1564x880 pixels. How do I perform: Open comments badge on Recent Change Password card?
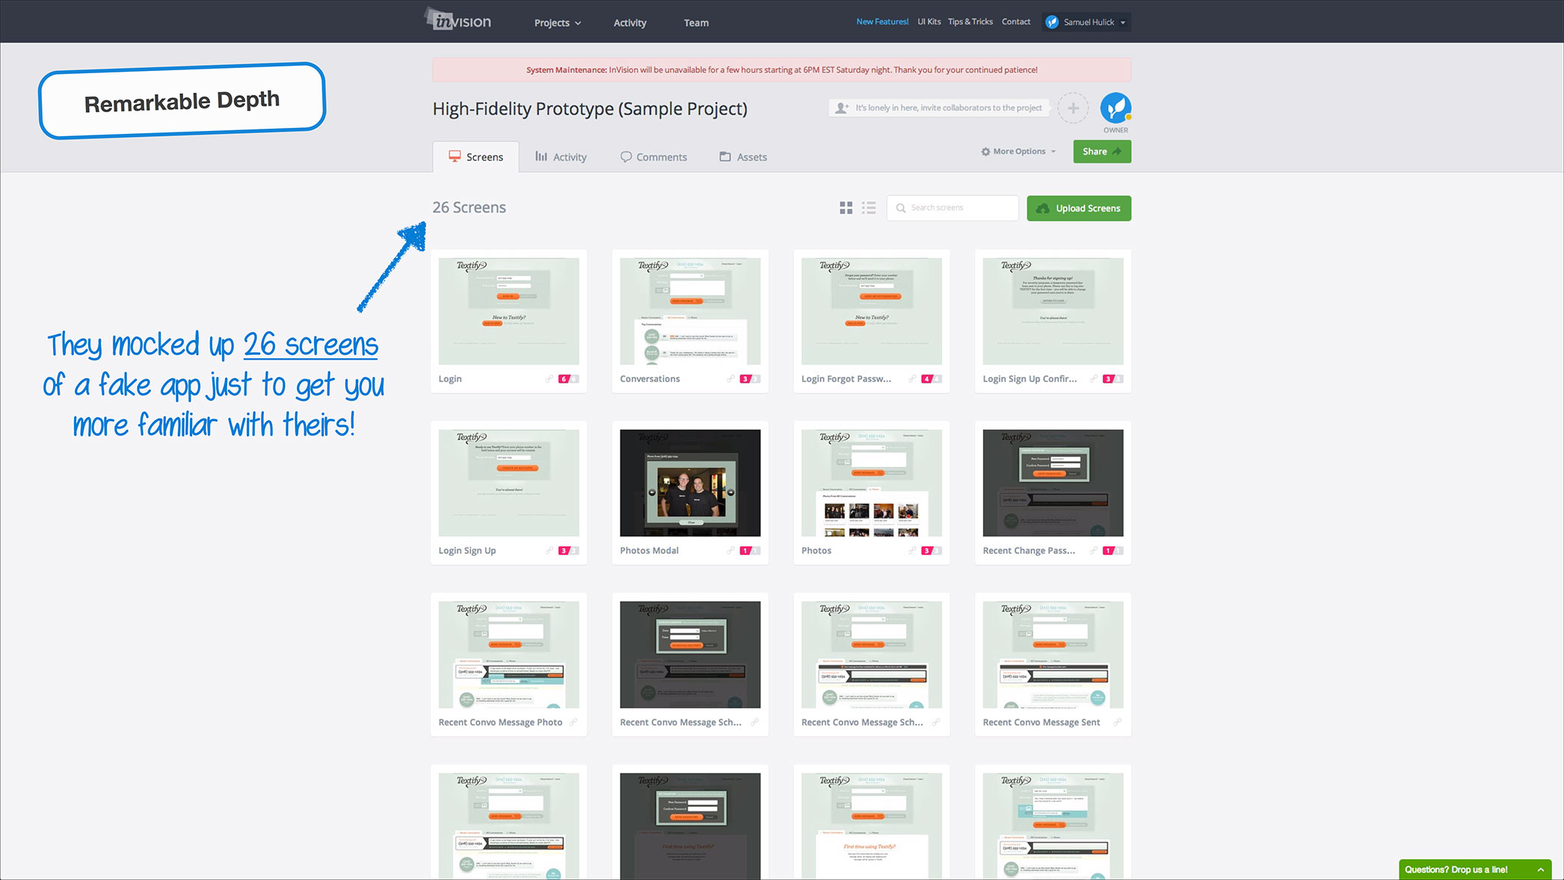(x=1112, y=551)
